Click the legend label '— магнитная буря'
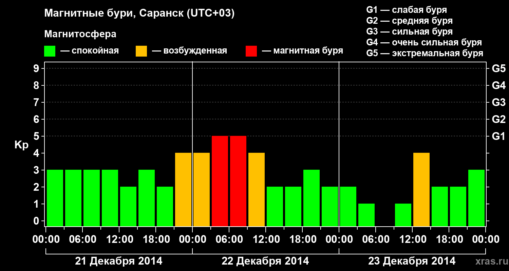Viewport: 509px width, 271px height. coord(303,51)
